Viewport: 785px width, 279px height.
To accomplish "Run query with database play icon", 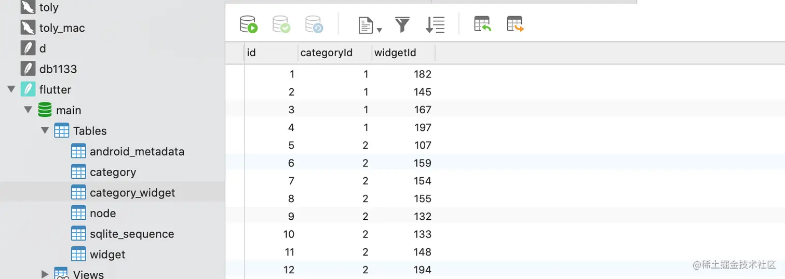I will click(249, 24).
